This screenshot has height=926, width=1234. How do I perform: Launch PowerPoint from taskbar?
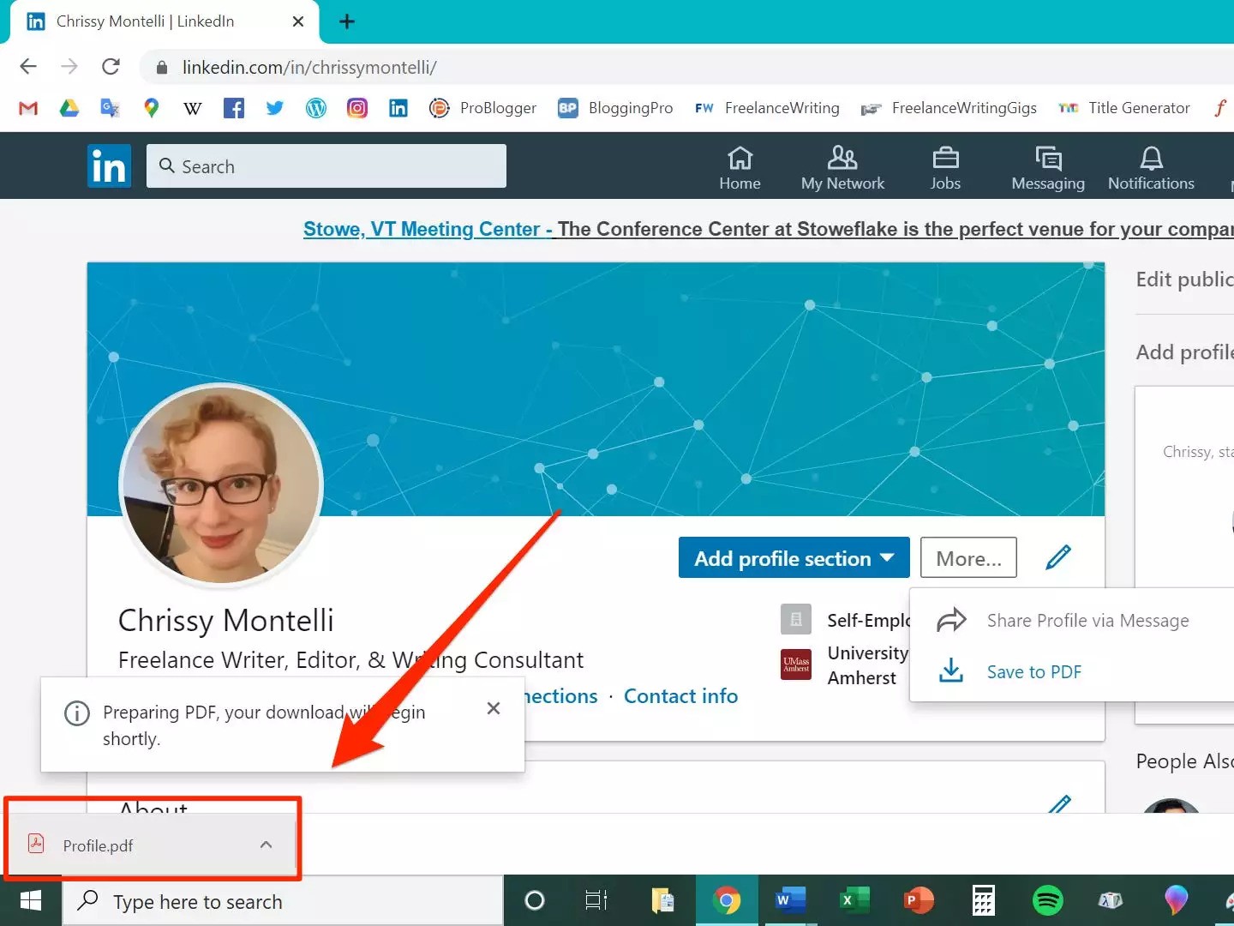click(919, 900)
